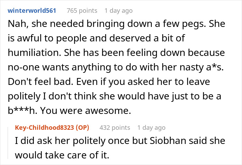Click the censored word "b***h"
242x165 pixels.
point(22,110)
